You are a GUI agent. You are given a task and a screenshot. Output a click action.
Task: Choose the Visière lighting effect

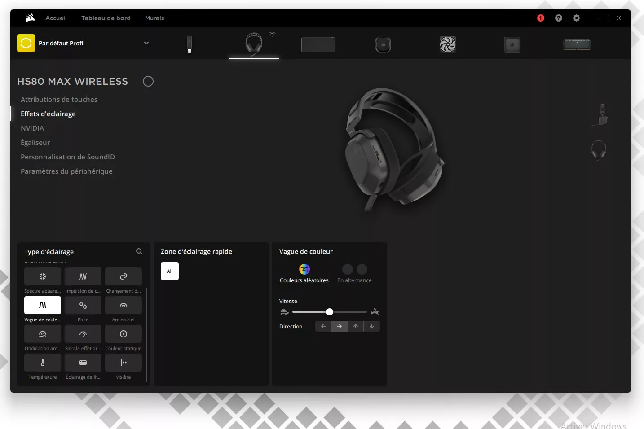pyautogui.click(x=124, y=363)
